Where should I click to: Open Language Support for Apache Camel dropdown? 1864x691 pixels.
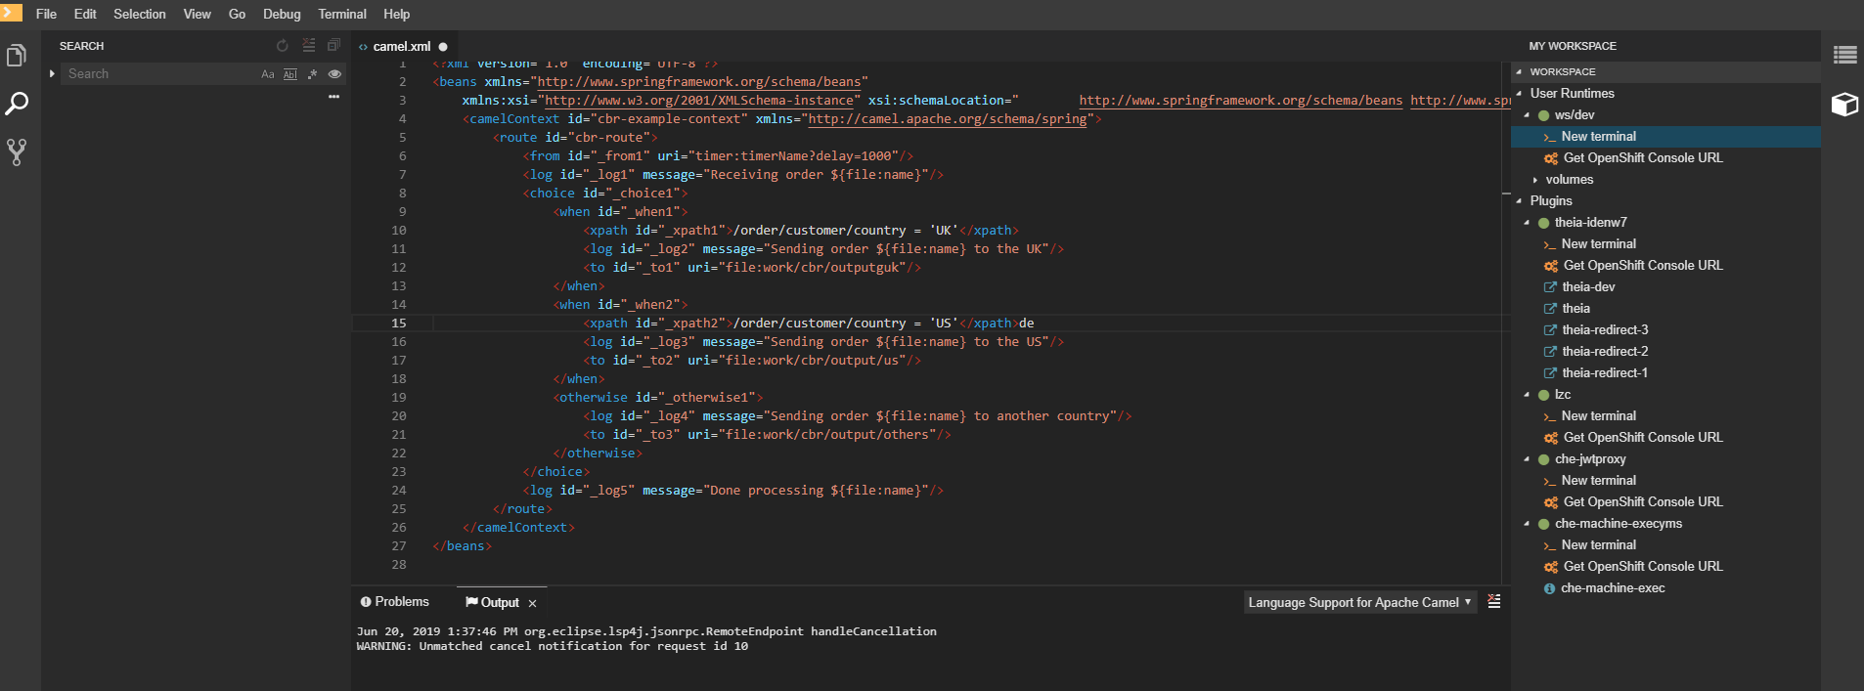tap(1358, 602)
